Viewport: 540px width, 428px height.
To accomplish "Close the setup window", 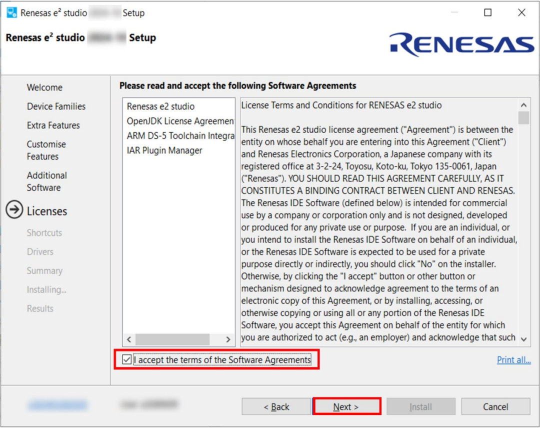I will (x=521, y=13).
